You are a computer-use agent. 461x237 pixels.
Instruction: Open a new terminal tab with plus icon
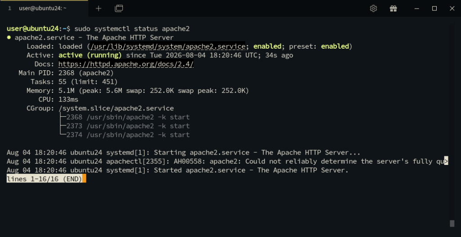99,9
